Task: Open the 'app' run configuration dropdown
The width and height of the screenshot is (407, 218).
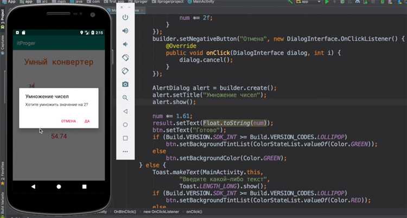Action: (x=308, y=2)
